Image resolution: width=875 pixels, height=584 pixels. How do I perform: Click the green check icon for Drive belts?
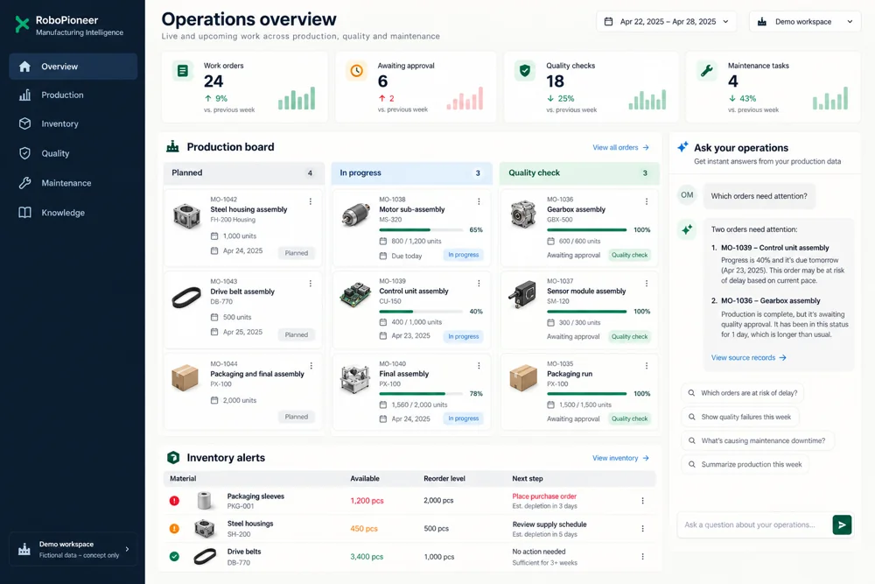175,557
